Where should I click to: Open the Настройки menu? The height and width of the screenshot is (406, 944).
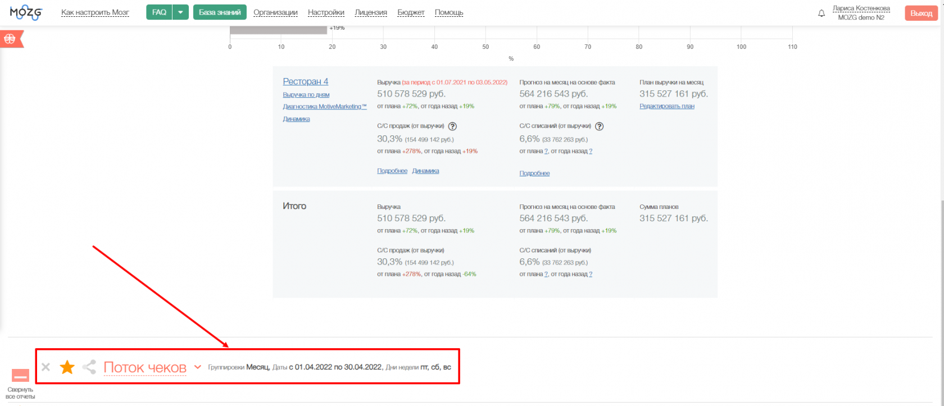click(326, 12)
